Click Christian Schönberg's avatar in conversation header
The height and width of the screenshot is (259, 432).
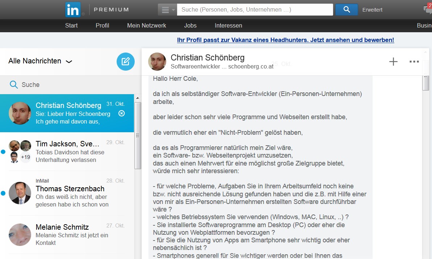pos(157,62)
